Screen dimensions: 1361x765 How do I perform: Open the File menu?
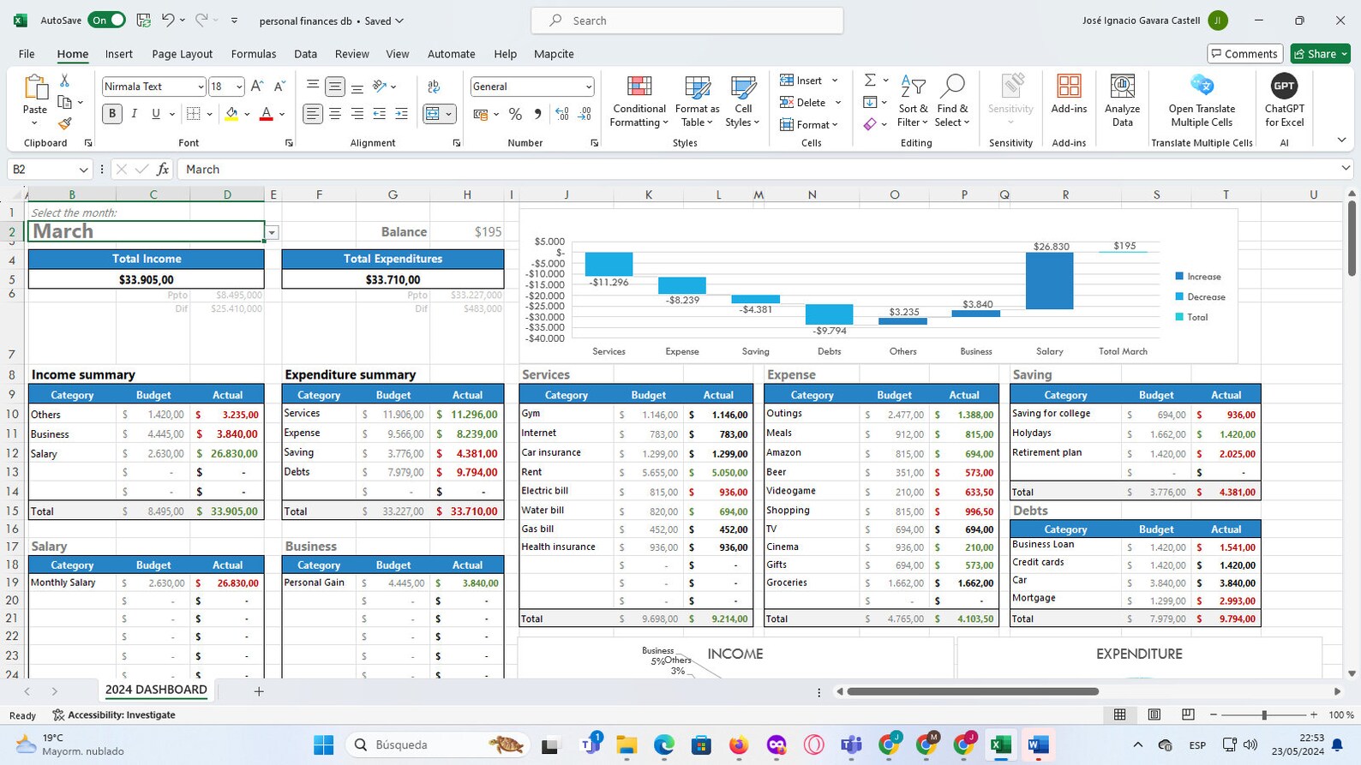27,54
